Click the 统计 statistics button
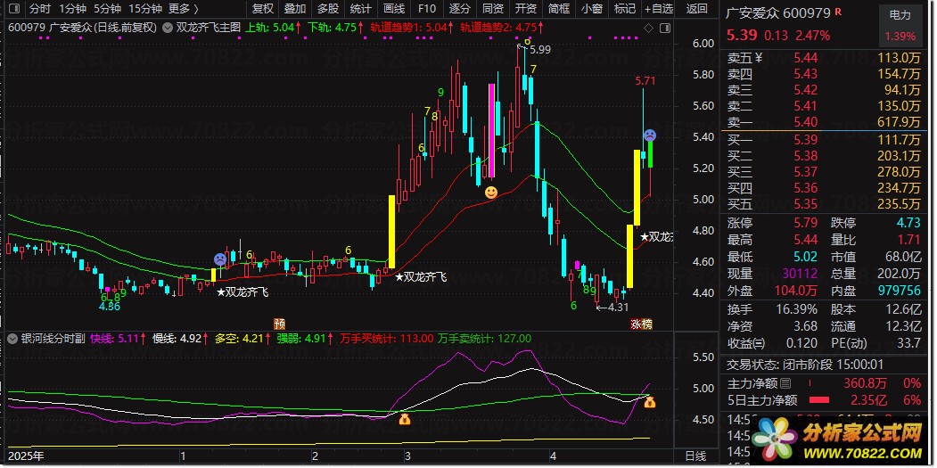Viewport: 937px width, 468px height. click(x=360, y=8)
